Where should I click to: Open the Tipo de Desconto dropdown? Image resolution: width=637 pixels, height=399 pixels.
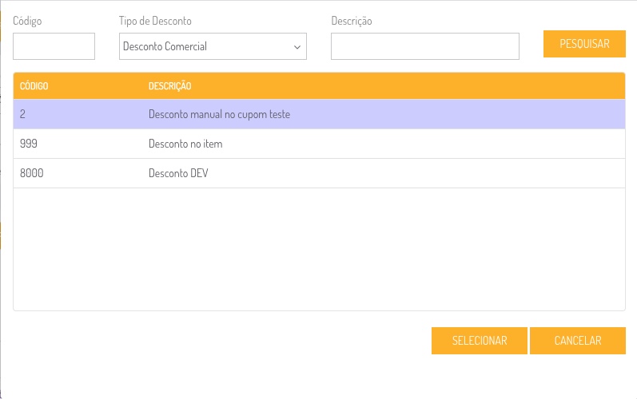212,46
